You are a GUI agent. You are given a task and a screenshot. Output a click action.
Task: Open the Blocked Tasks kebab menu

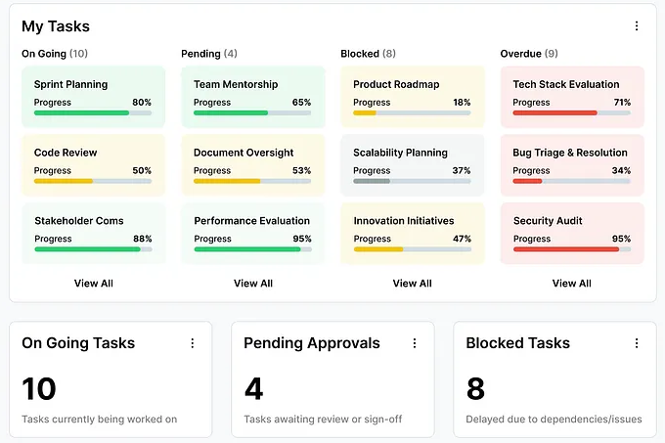(x=637, y=343)
